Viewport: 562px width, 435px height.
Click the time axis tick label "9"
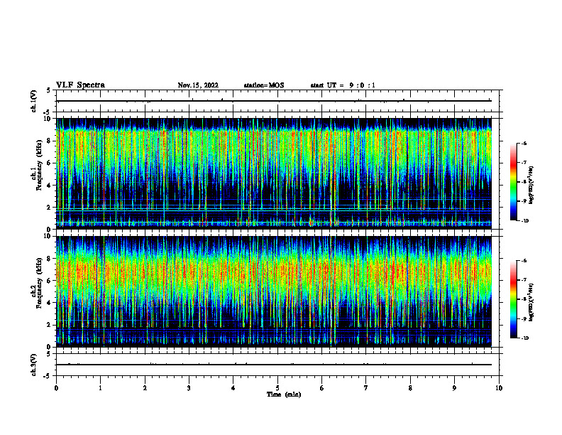point(454,388)
